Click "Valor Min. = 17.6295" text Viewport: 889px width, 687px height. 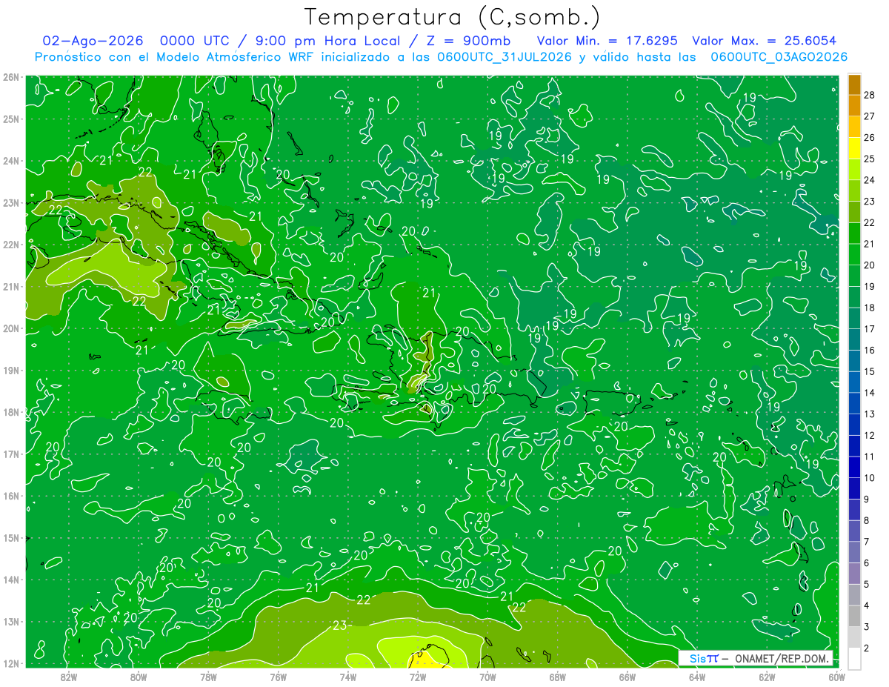click(x=608, y=41)
